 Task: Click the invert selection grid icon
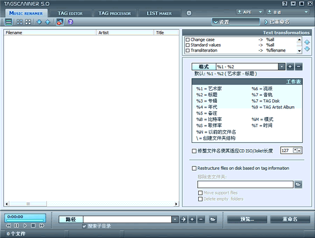tap(28, 22)
